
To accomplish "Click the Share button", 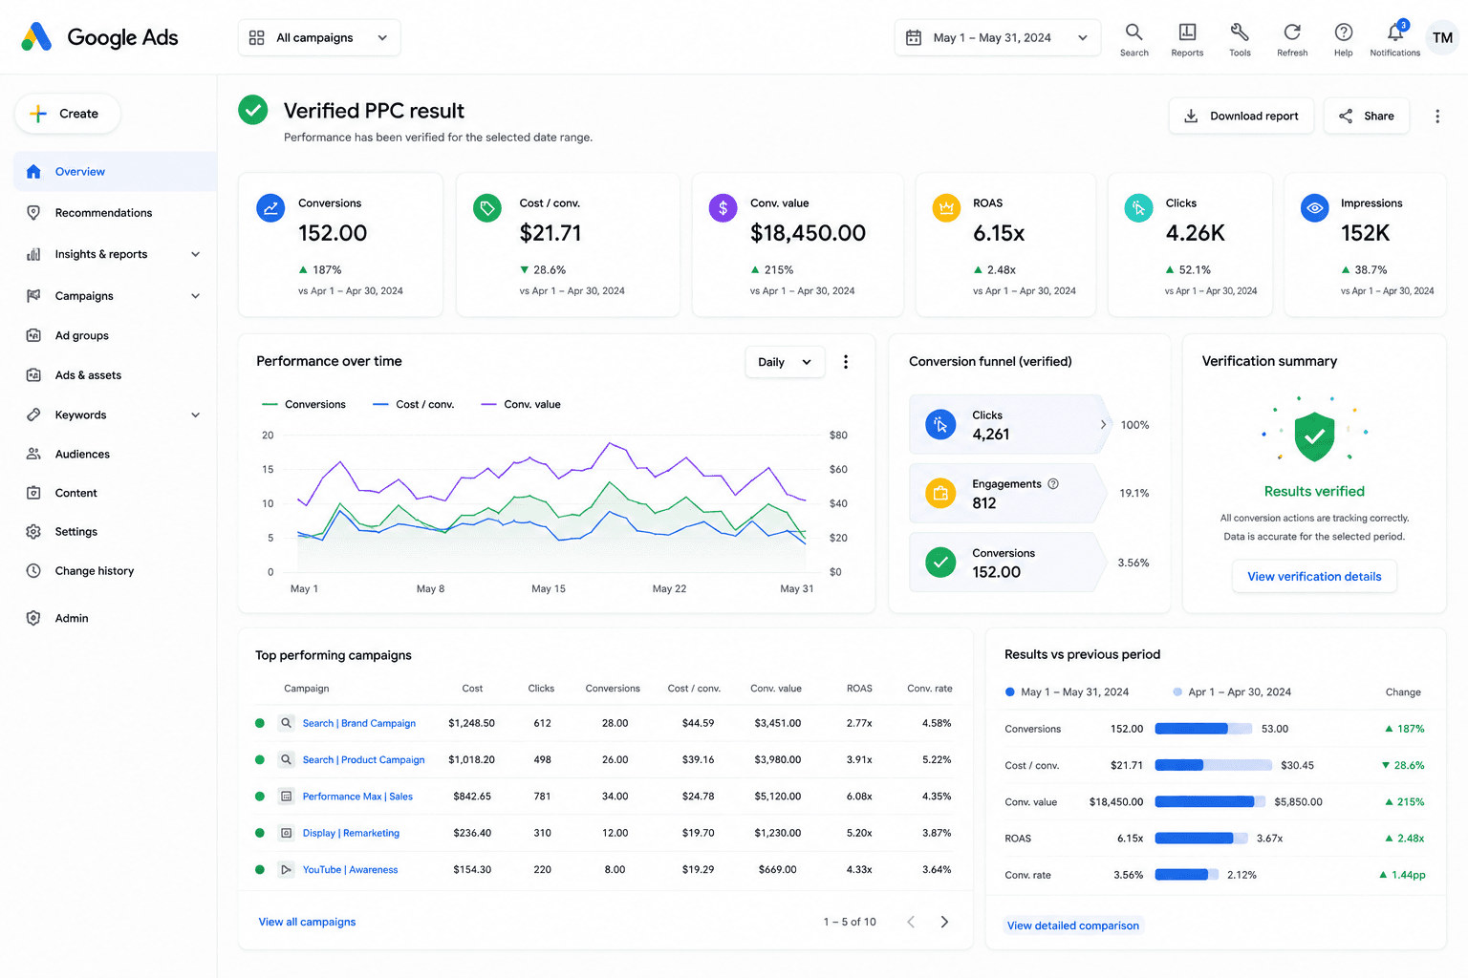I will (1366, 117).
